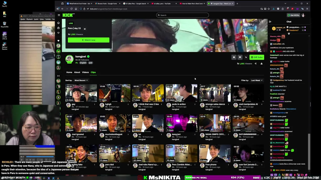This screenshot has width=321, height=180.
Task: Bookmark this page with star icon
Action: pyautogui.click(x=269, y=9)
